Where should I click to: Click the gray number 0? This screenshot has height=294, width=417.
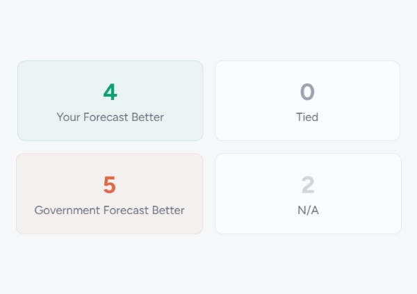tap(307, 92)
